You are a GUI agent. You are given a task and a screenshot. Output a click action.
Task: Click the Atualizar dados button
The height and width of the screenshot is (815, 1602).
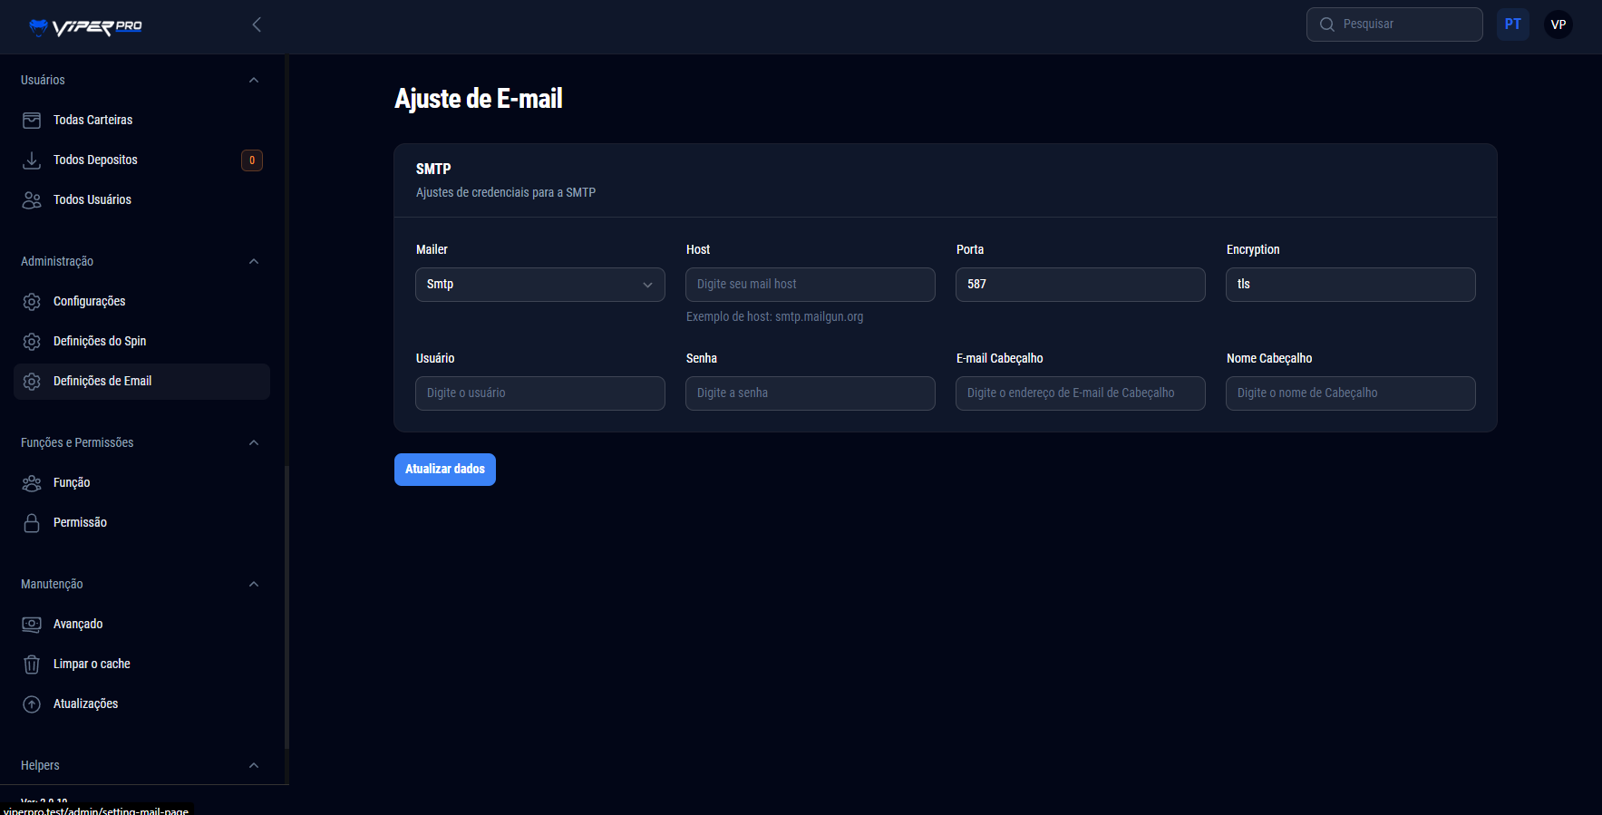coord(444,470)
